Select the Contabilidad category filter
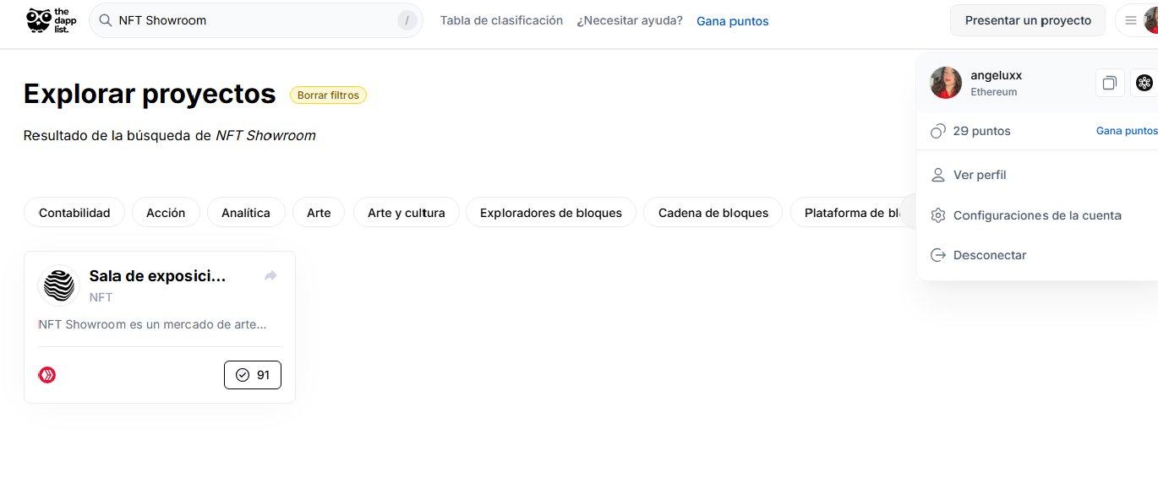This screenshot has height=478, width=1158. click(74, 213)
